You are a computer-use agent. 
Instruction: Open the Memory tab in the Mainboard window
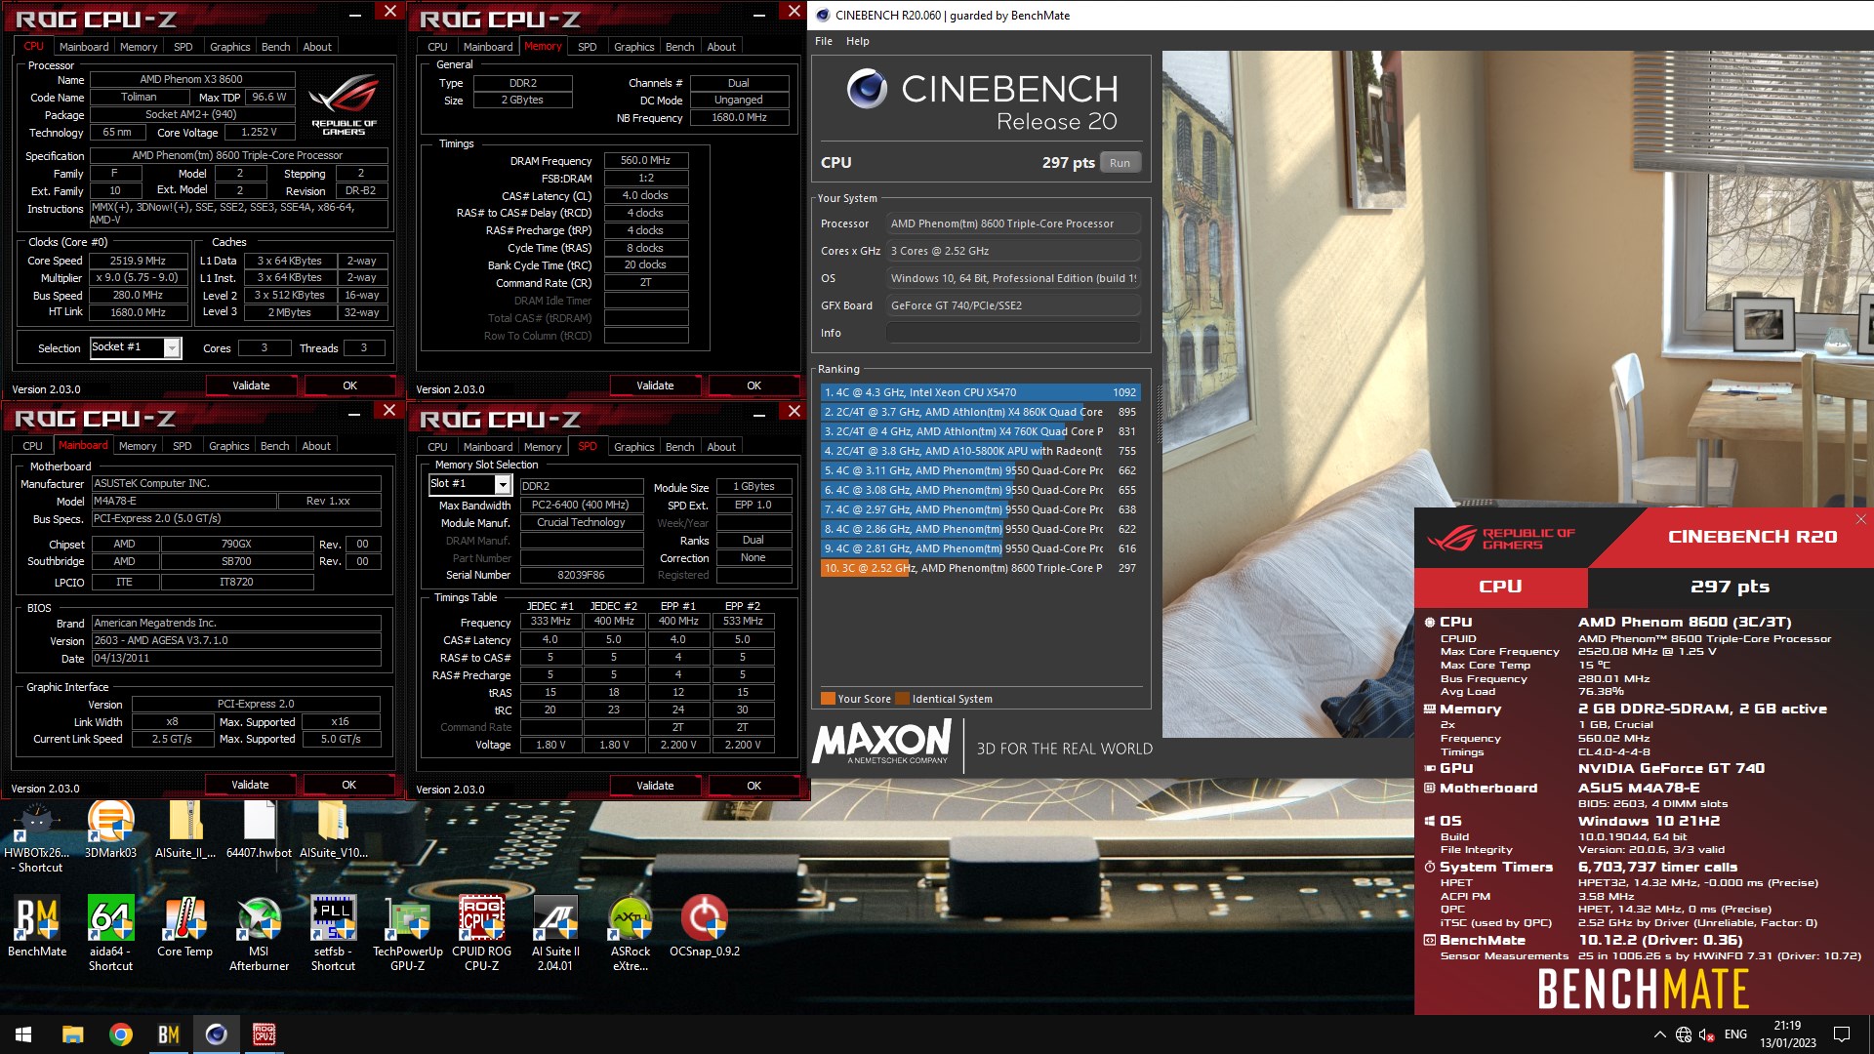point(137,446)
